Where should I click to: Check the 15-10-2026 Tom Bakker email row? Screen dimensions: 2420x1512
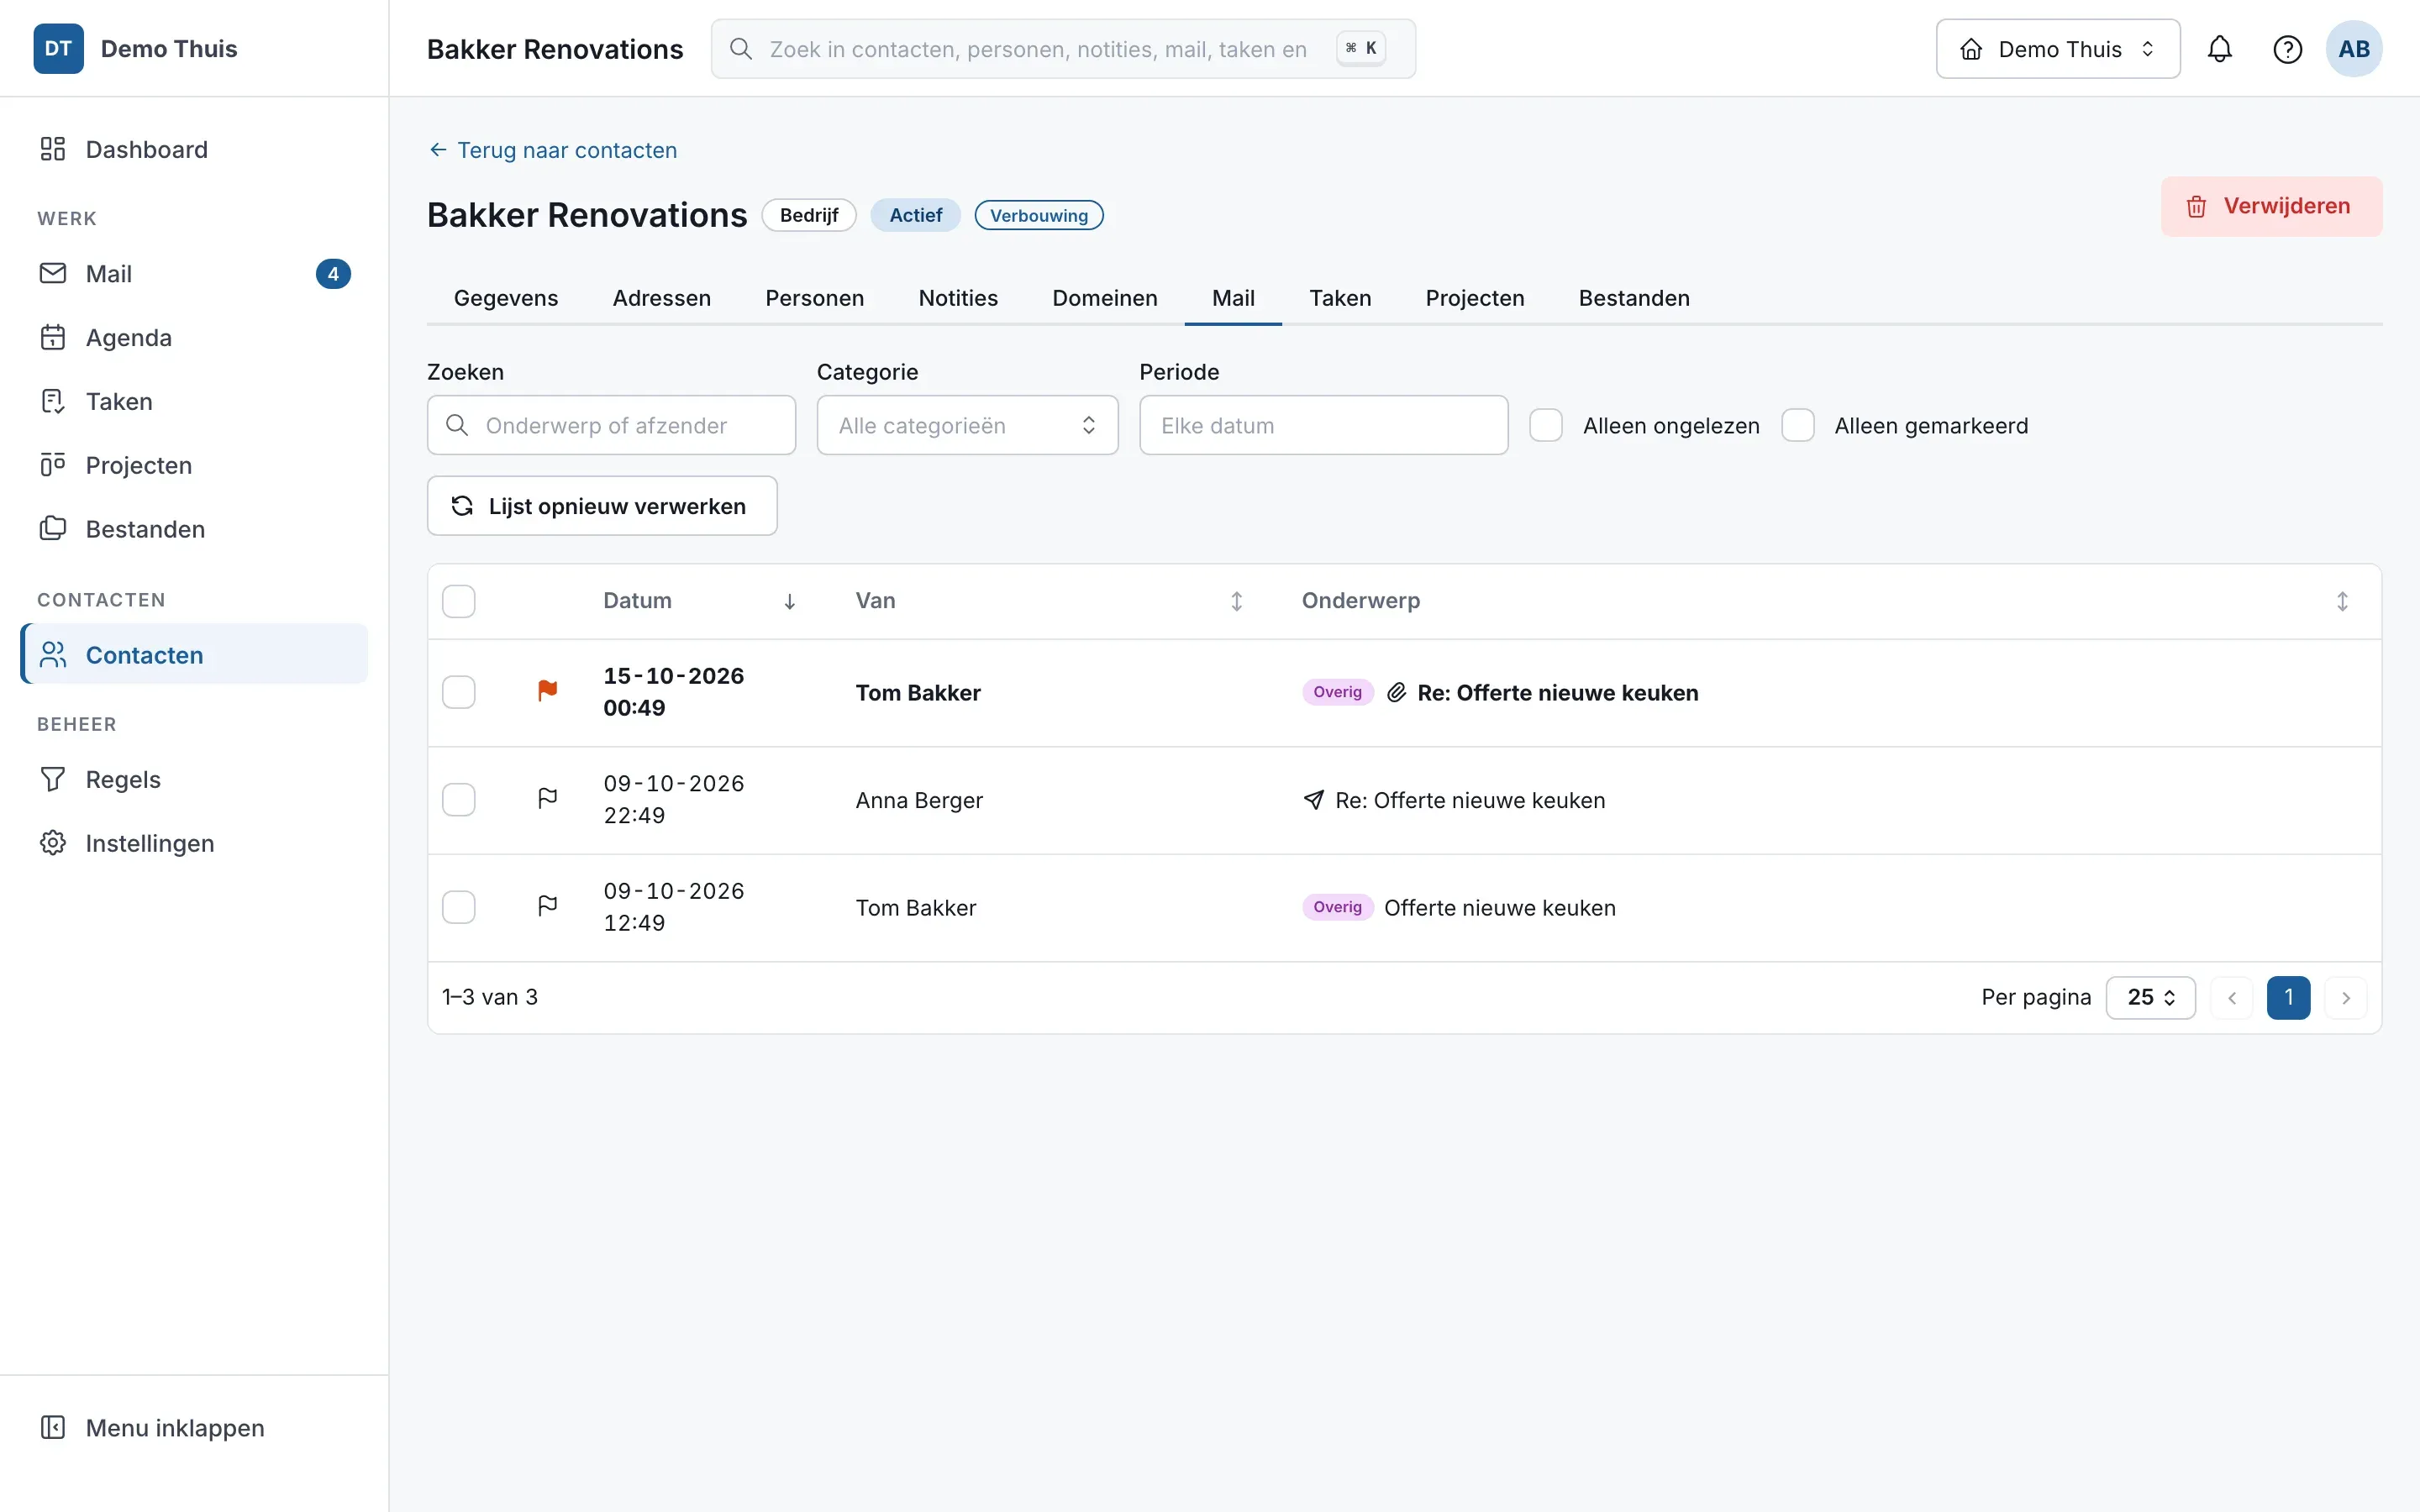tap(459, 692)
